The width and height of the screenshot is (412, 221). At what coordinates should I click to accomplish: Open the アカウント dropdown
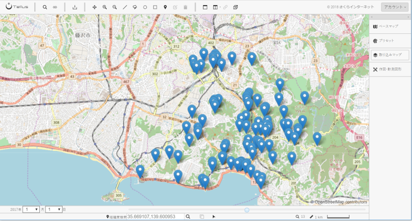click(395, 7)
